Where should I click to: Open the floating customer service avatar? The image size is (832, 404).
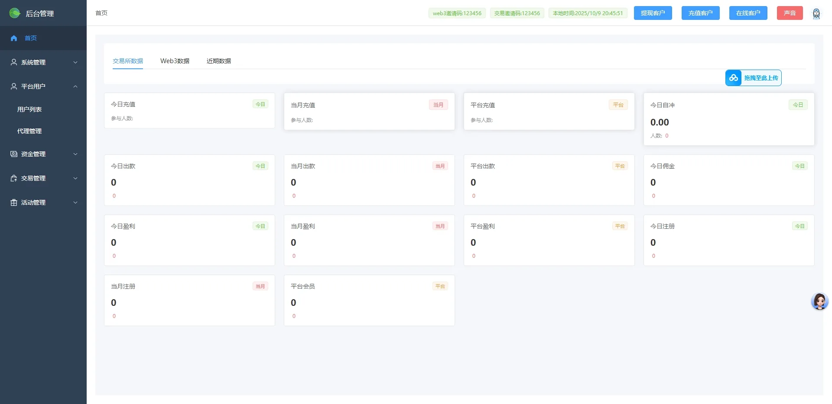pyautogui.click(x=819, y=301)
